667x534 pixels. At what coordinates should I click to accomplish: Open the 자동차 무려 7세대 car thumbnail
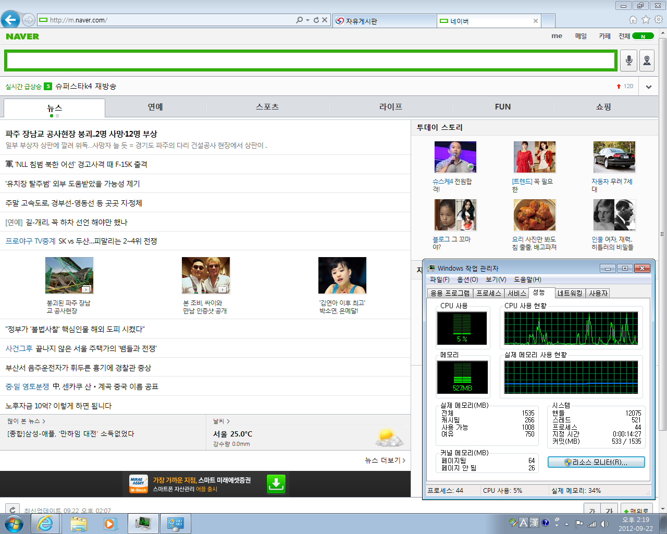coord(614,157)
